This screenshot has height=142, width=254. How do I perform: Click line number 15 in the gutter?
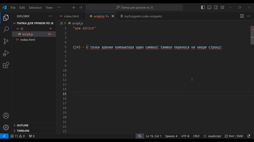[x=64, y=94]
